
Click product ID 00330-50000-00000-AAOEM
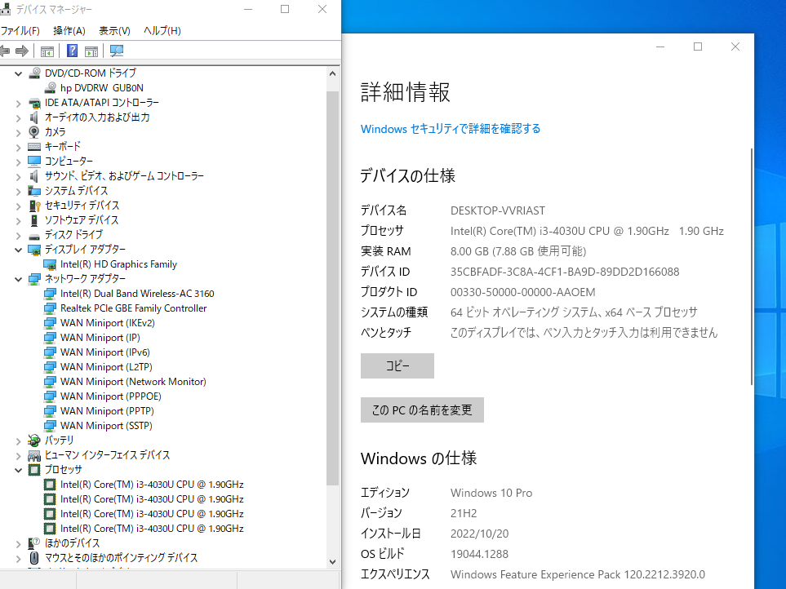523,292
